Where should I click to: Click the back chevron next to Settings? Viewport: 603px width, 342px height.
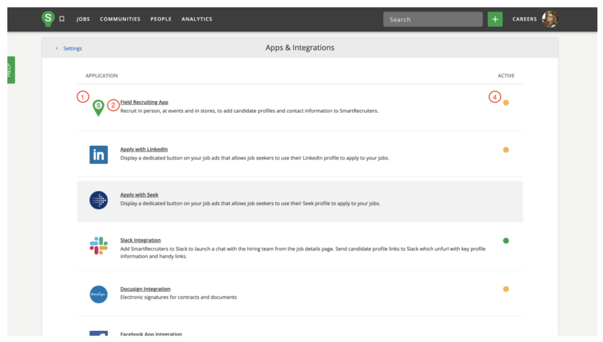click(x=57, y=48)
